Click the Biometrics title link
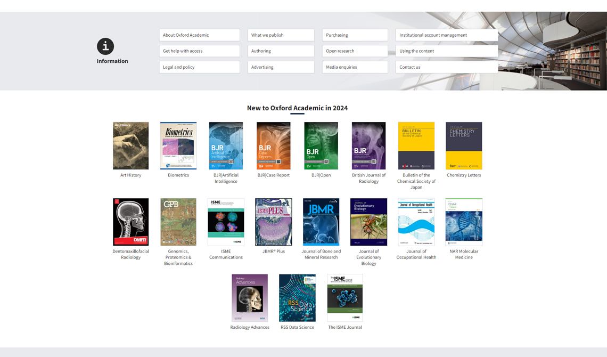The image size is (607, 357). [178, 175]
